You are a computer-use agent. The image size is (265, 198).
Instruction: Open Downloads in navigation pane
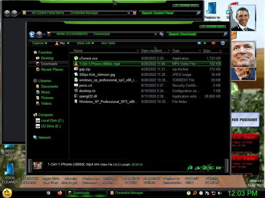pyautogui.click(x=49, y=64)
